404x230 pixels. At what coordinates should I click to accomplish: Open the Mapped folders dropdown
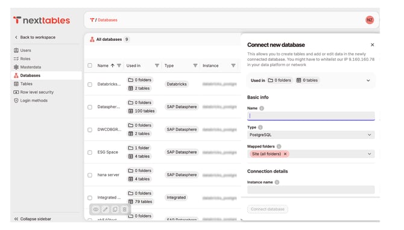click(x=369, y=154)
